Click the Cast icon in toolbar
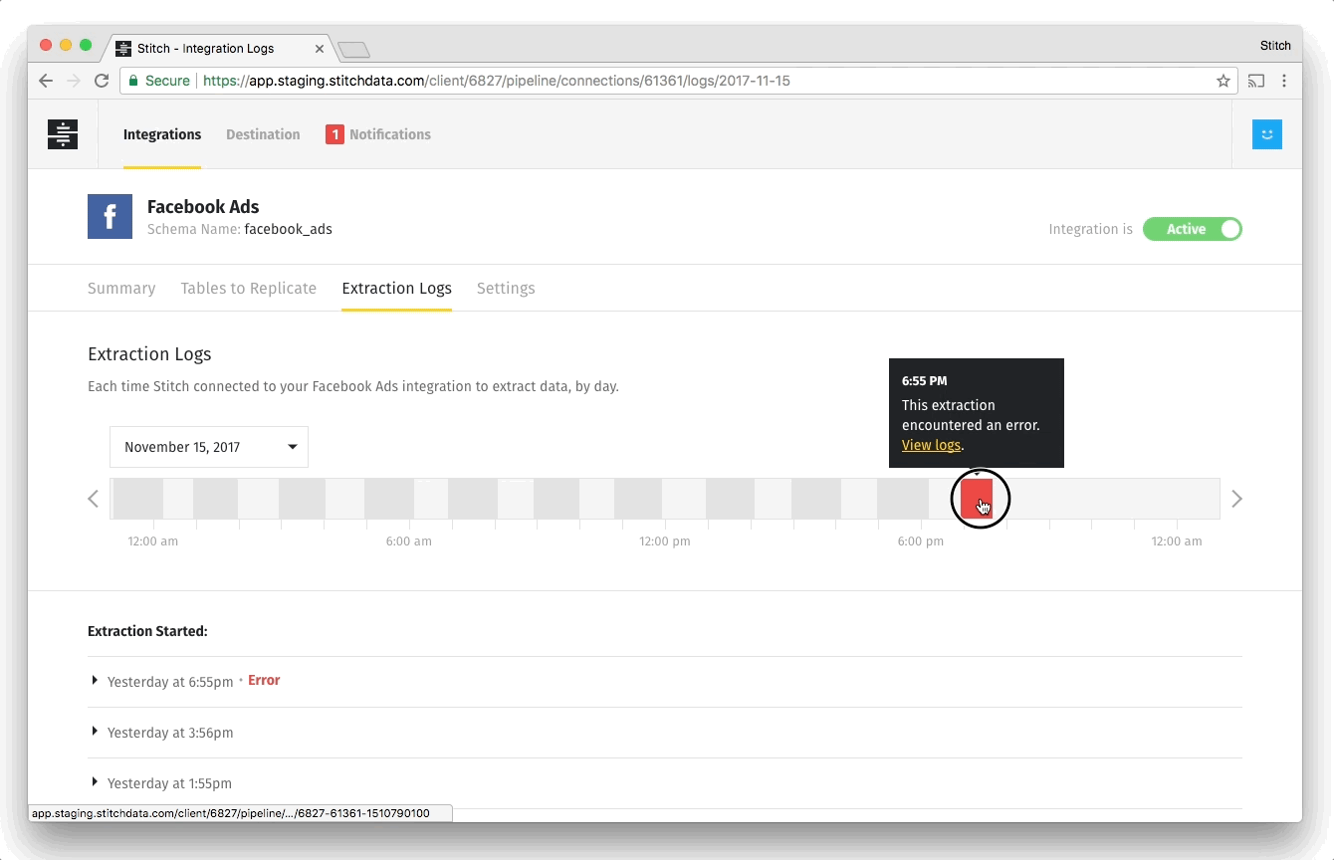 [1256, 81]
